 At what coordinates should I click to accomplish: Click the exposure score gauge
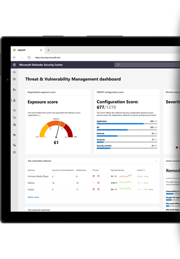56,129
